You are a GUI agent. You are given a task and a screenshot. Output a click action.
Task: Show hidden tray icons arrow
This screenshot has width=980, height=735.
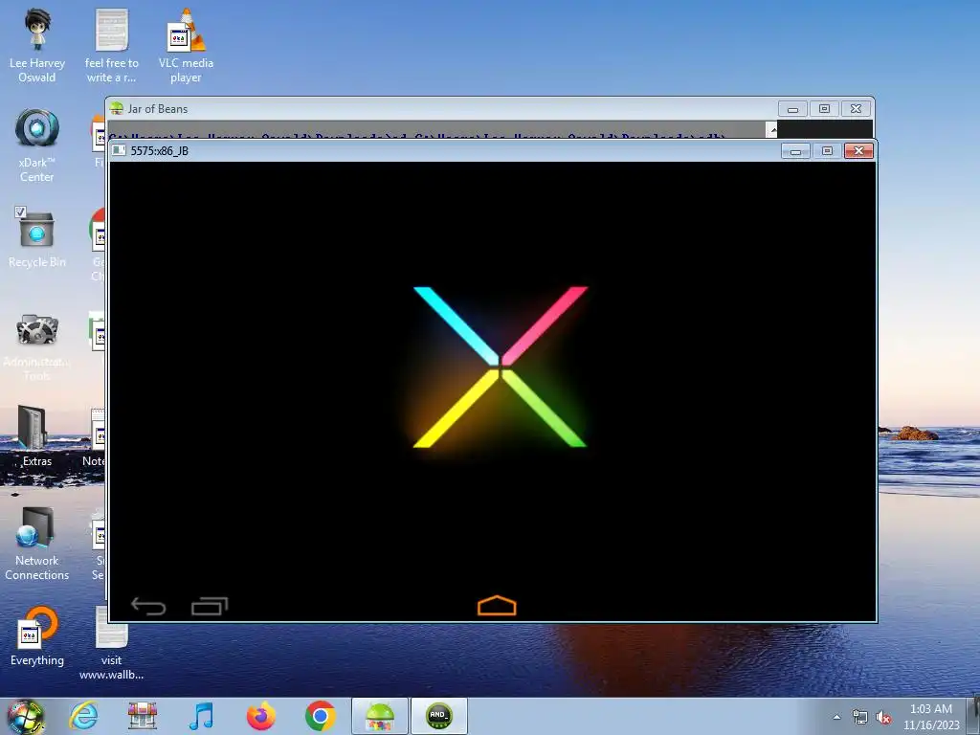pyautogui.click(x=836, y=717)
